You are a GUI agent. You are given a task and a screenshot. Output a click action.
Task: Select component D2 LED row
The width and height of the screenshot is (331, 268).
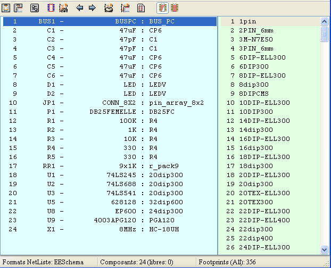pyautogui.click(x=110, y=94)
